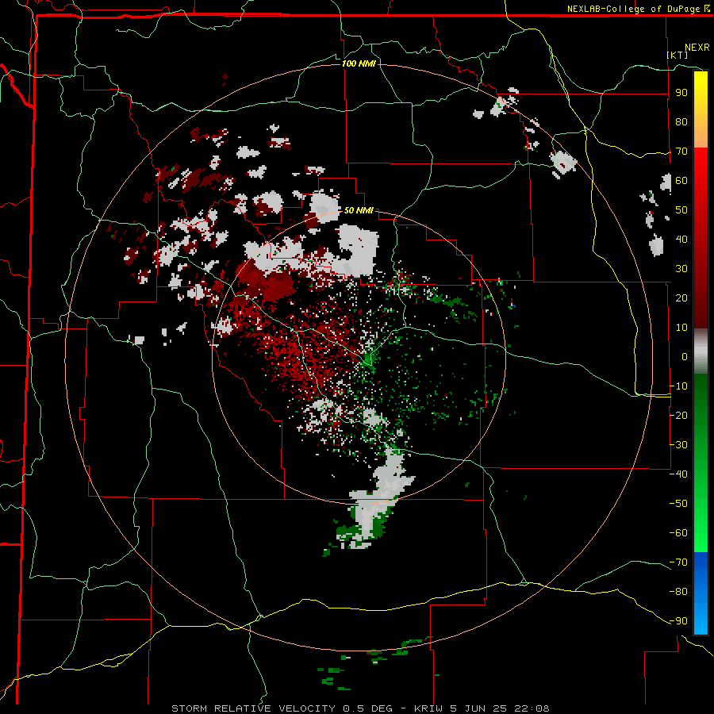This screenshot has height=714, width=714.
Task: Click the STORM RELATIVE VELOCITY caption text
Action: click(x=254, y=708)
